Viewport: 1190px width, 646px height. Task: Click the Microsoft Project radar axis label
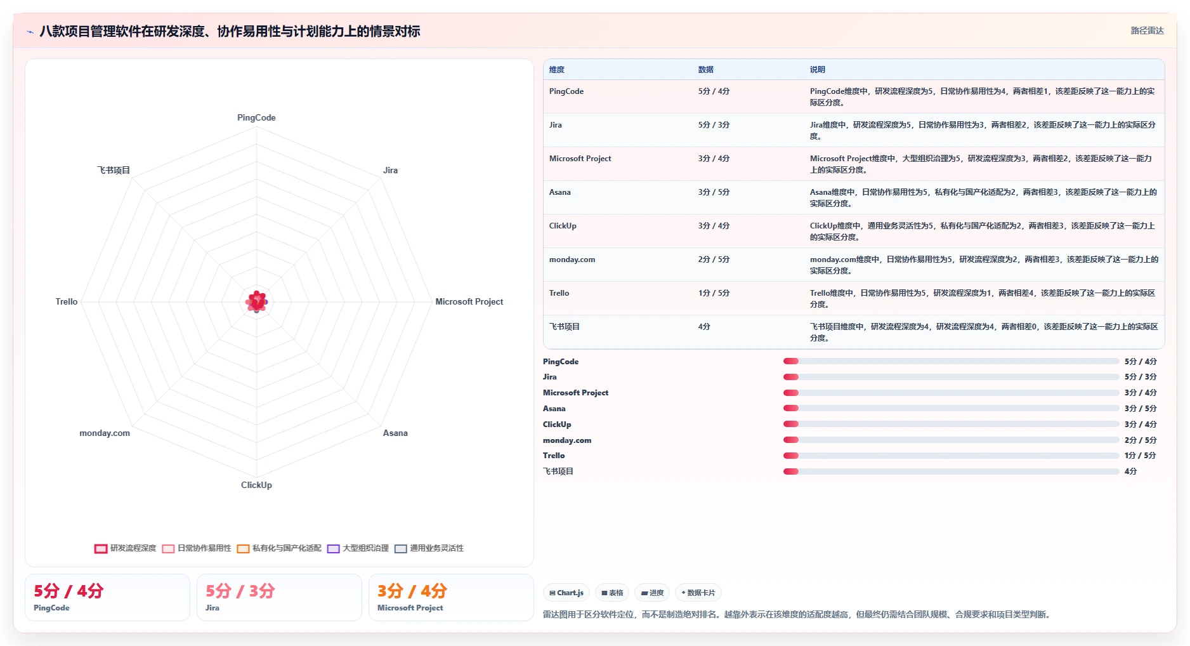click(469, 302)
